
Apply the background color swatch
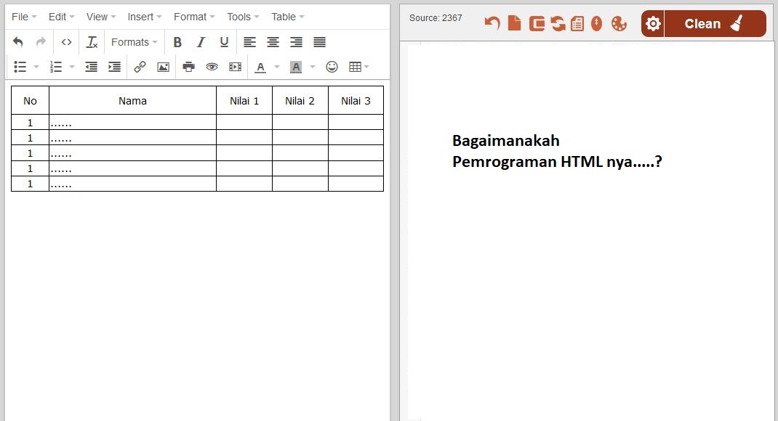295,66
